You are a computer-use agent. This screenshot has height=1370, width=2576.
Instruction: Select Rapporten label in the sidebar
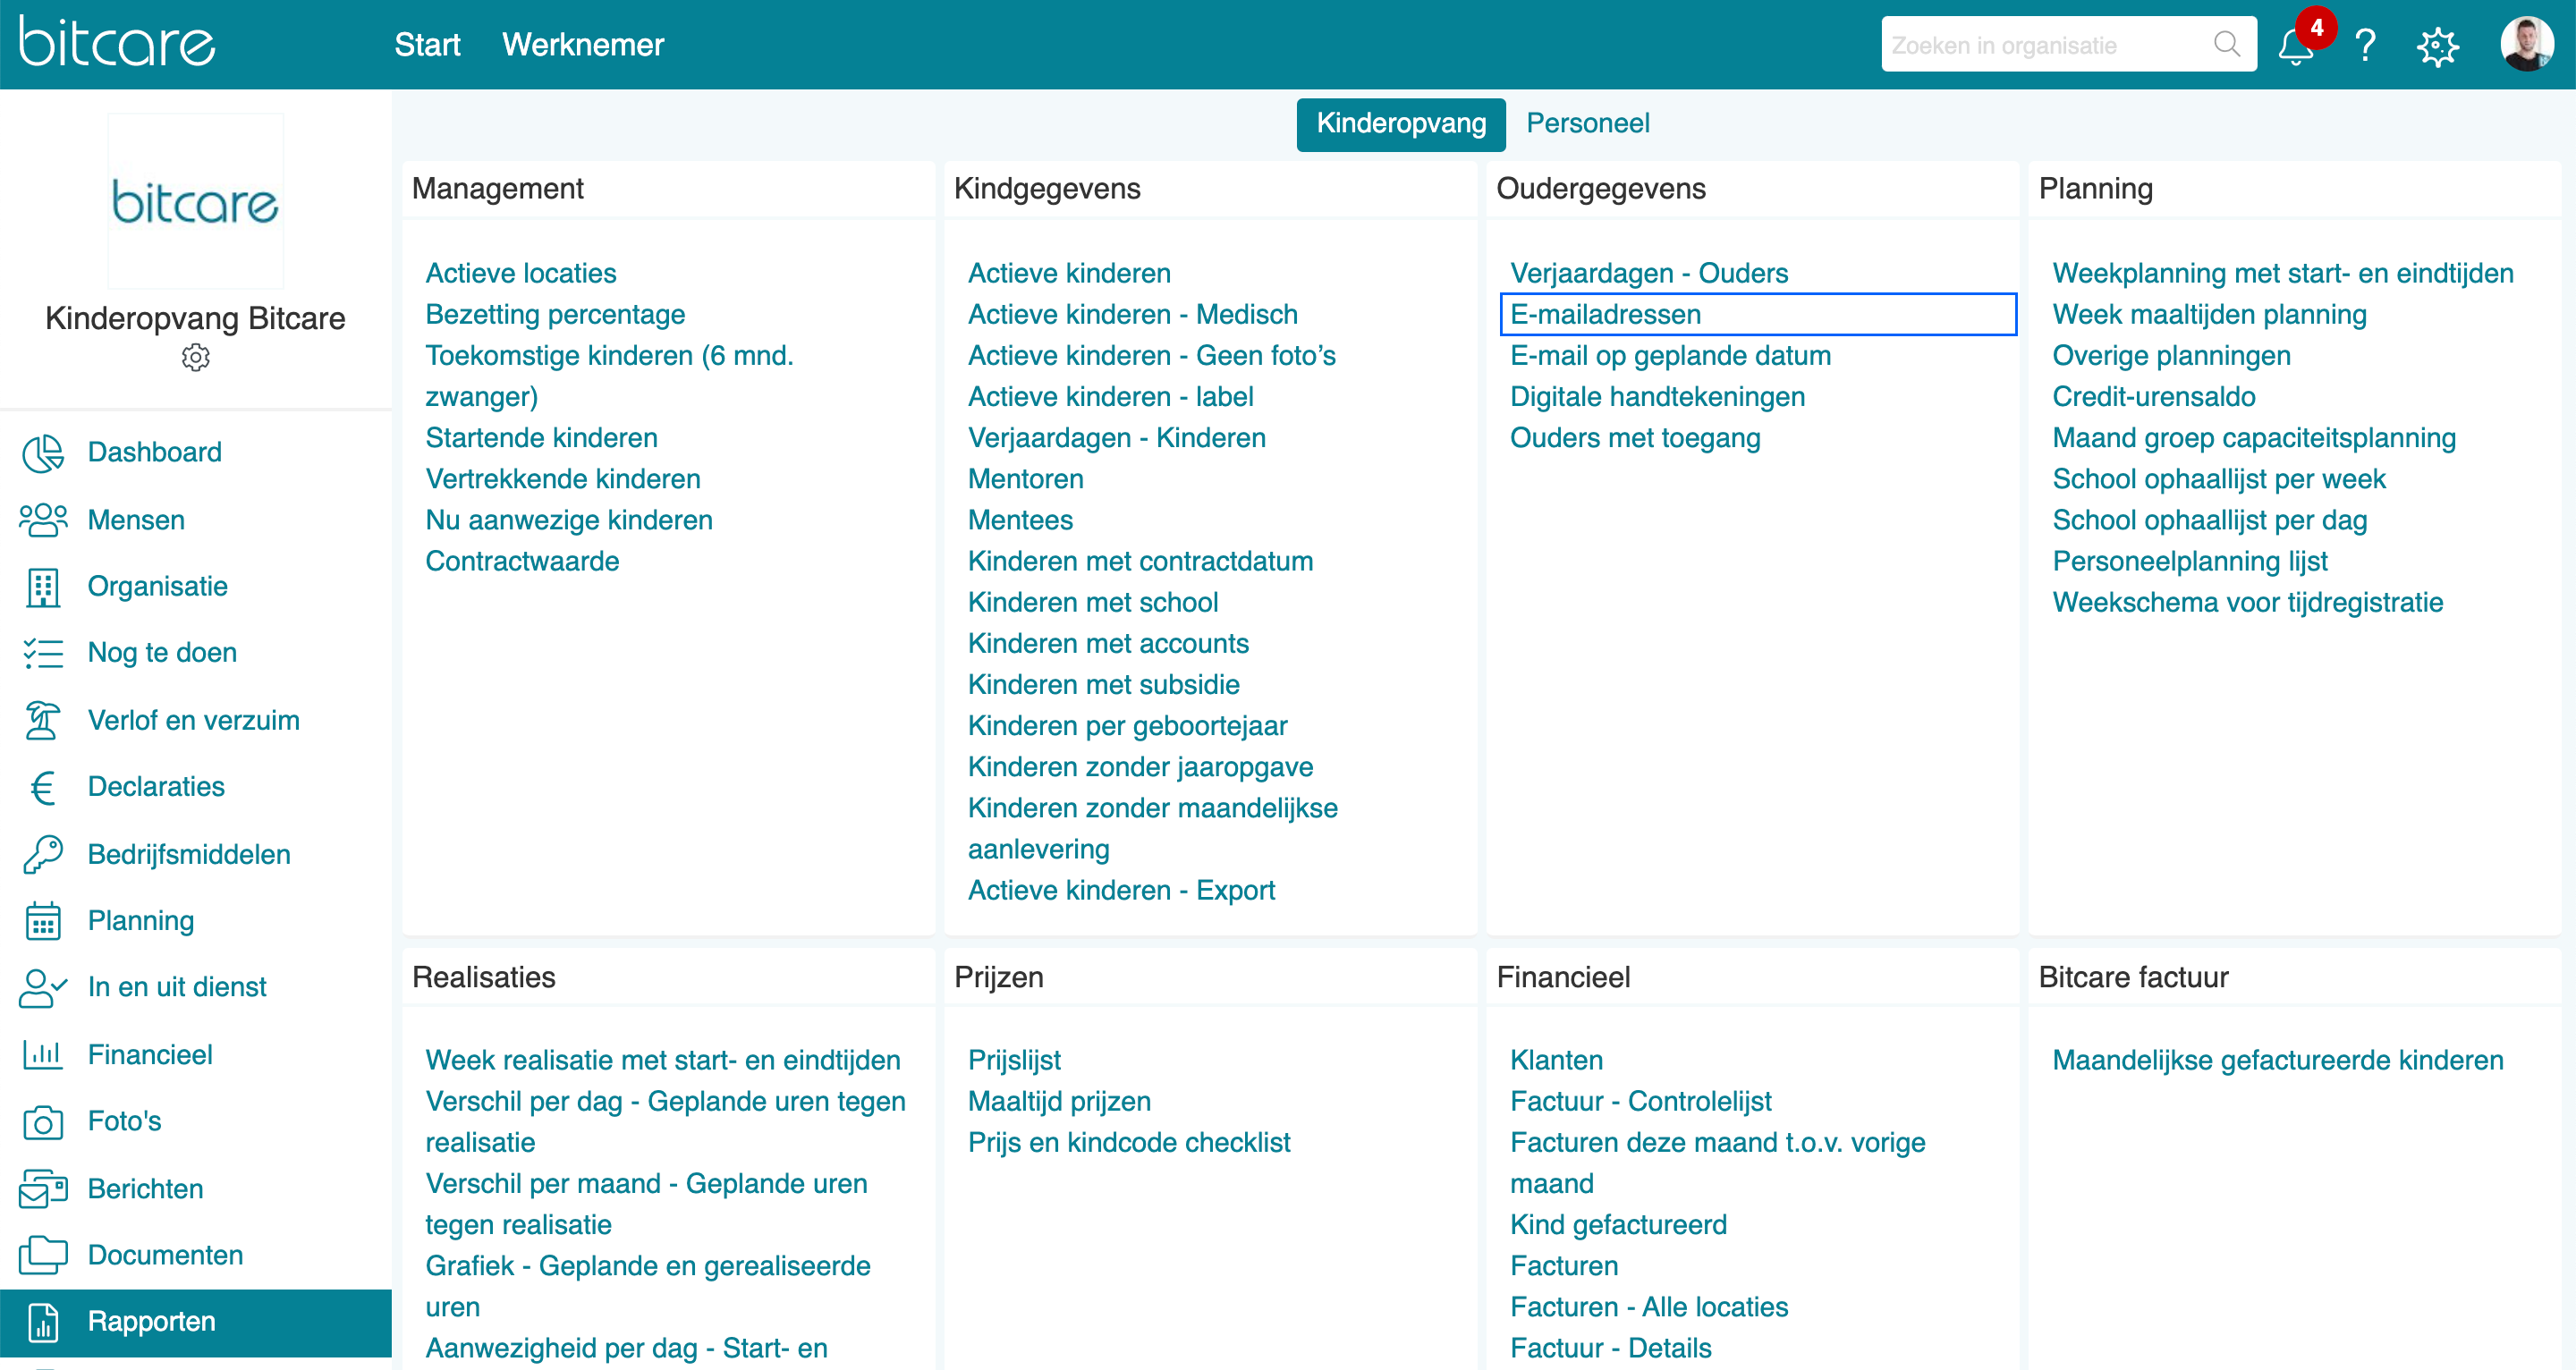coord(152,1322)
